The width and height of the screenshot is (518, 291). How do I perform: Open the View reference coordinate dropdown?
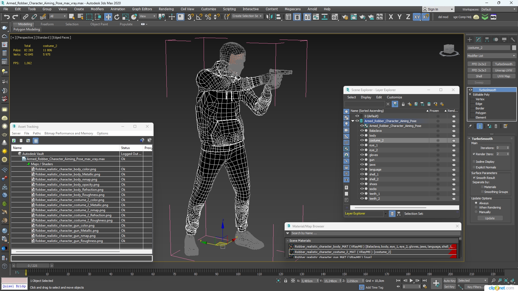(x=147, y=16)
